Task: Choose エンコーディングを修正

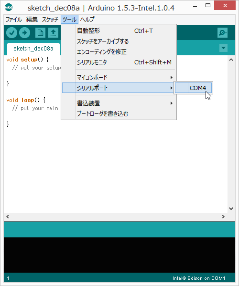Action: coord(119,52)
